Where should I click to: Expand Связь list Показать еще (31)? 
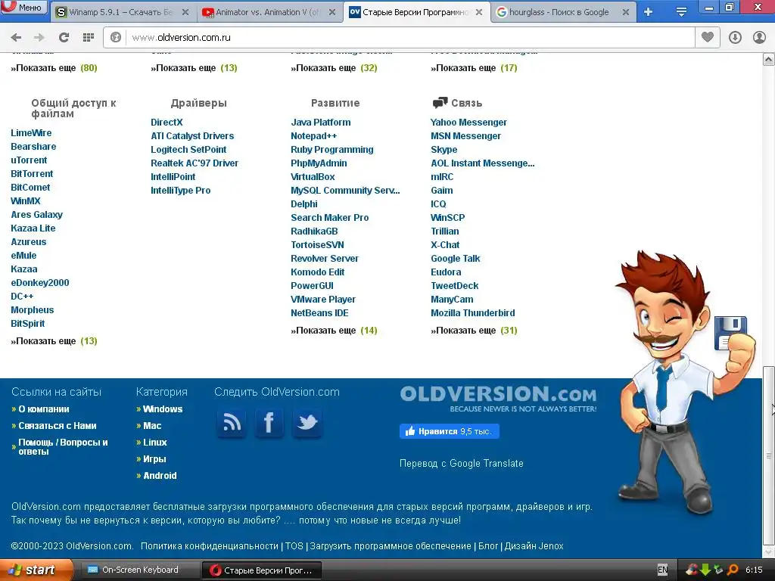coord(474,331)
